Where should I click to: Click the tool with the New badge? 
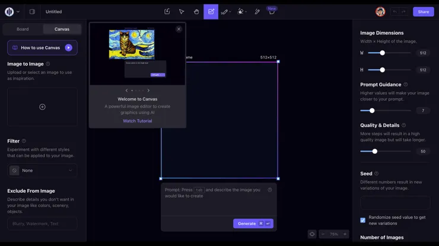click(272, 12)
